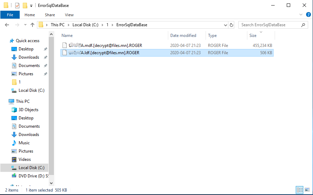Viewport: 313px width, 195px height.
Task: Click the Forward navigation arrow
Action: point(17,25)
